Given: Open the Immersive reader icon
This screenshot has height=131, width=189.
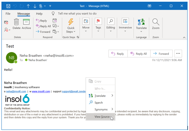Looking at the screenshot, I should (125, 22).
